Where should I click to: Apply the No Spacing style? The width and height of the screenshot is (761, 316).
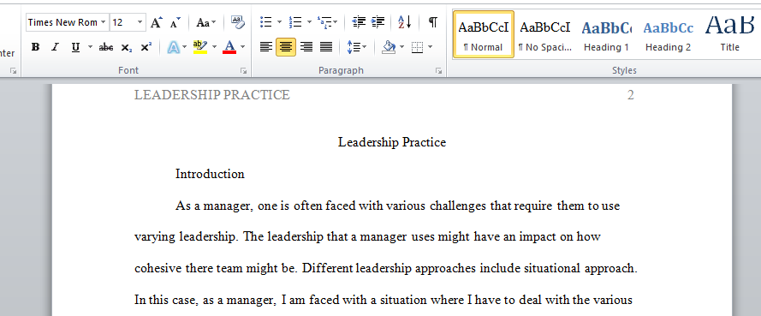[x=544, y=34]
